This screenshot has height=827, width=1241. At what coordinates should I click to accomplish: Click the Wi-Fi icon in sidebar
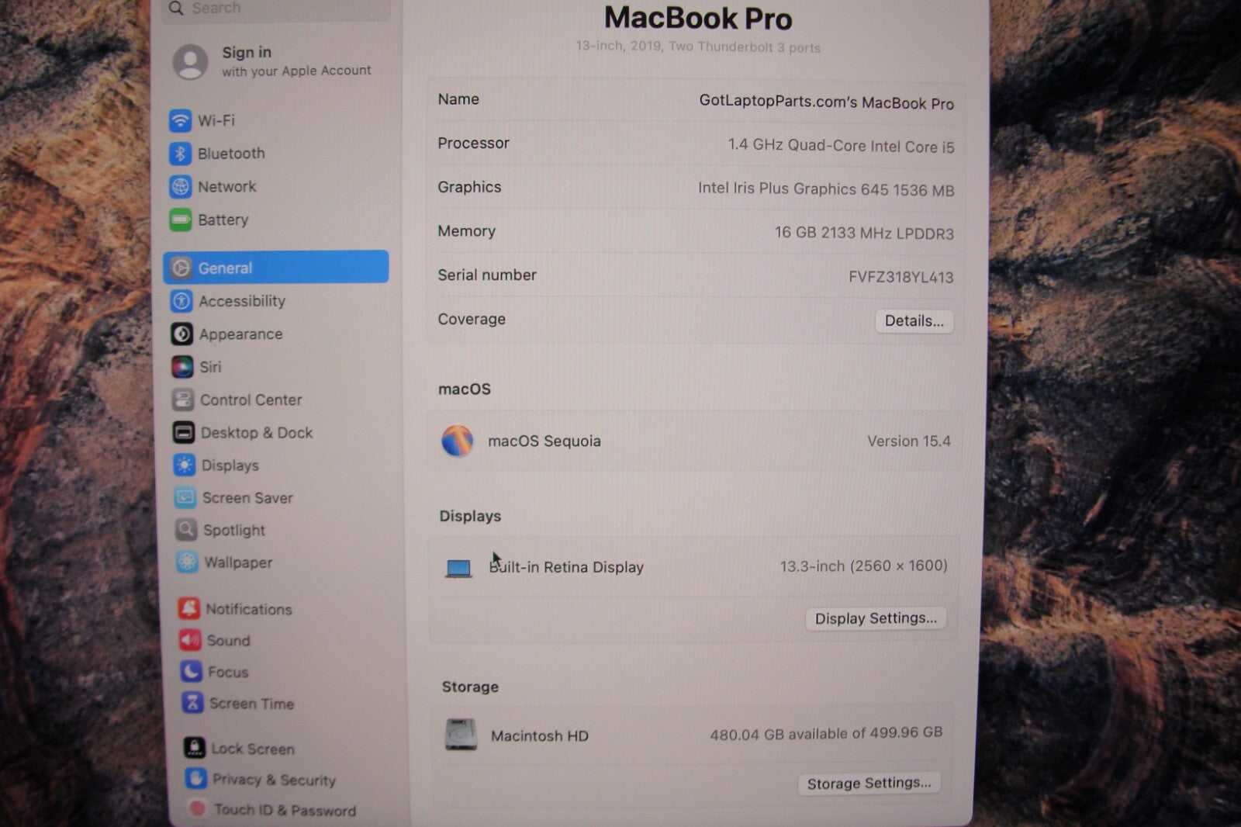pos(180,120)
